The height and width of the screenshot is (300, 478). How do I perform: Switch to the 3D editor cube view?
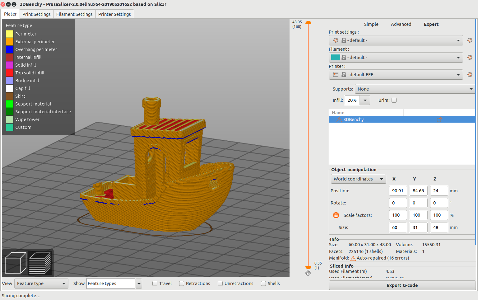(16, 263)
